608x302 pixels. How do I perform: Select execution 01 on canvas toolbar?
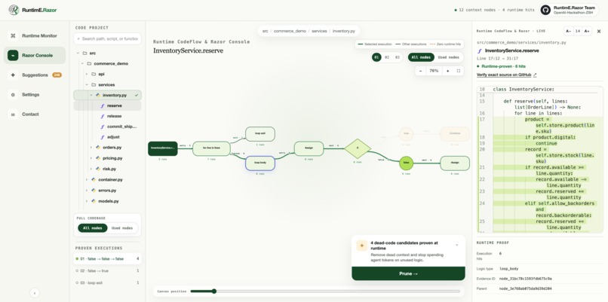pyautogui.click(x=376, y=57)
